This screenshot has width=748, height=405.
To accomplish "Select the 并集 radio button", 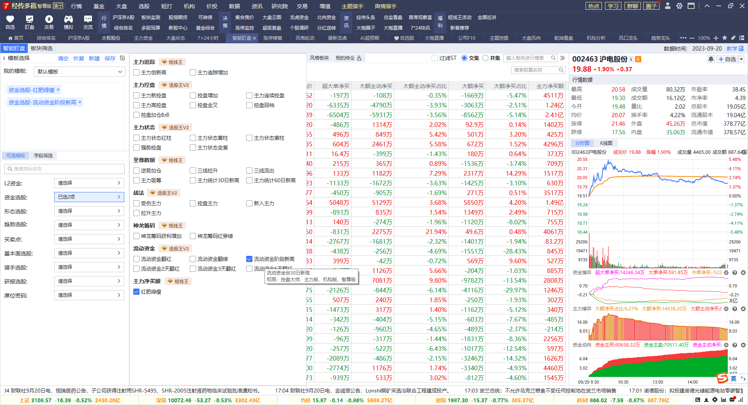I will tap(485, 58).
